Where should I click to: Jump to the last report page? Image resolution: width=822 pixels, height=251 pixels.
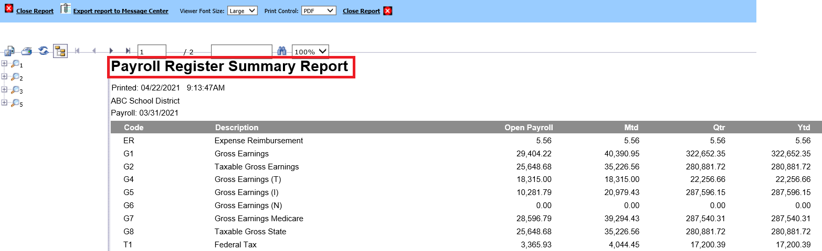click(x=128, y=51)
